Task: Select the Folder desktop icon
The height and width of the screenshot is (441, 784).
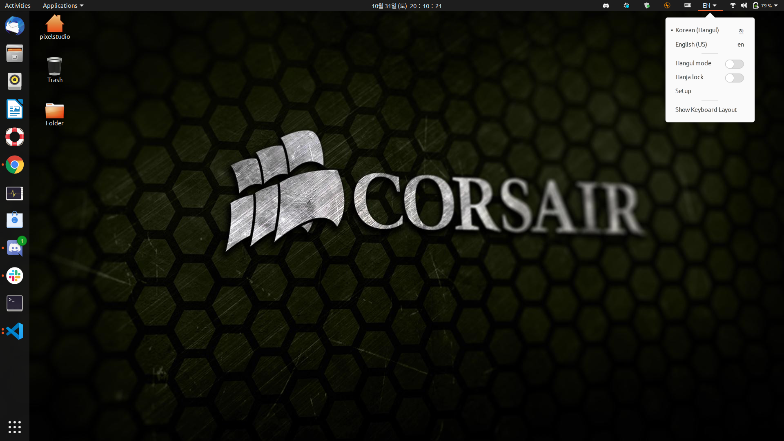Action: pos(55,114)
